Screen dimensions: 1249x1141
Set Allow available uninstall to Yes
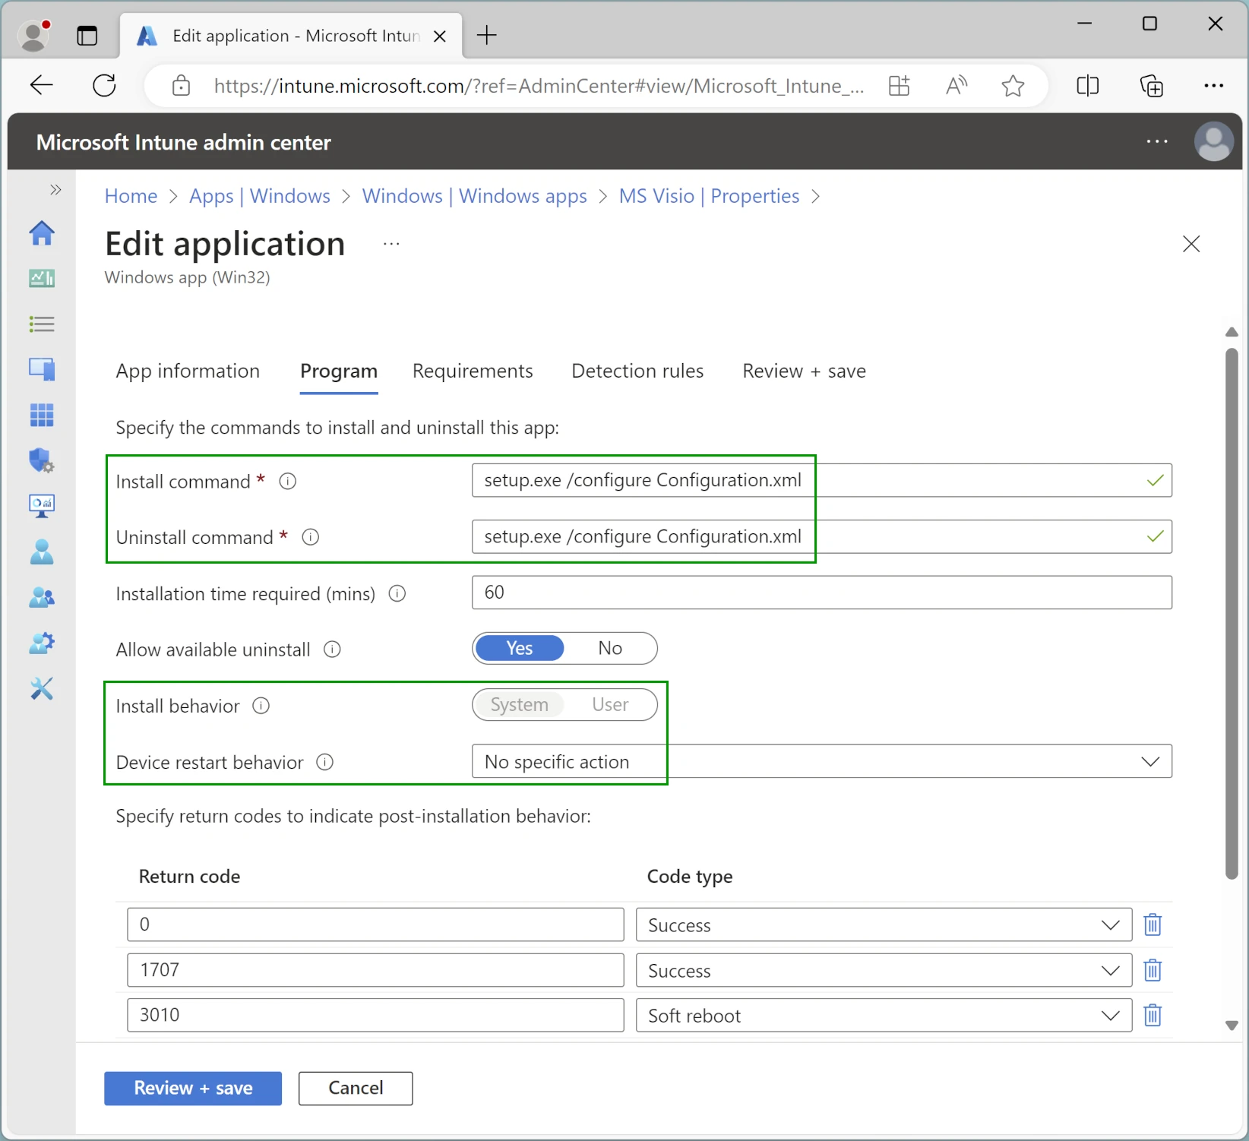click(x=520, y=648)
